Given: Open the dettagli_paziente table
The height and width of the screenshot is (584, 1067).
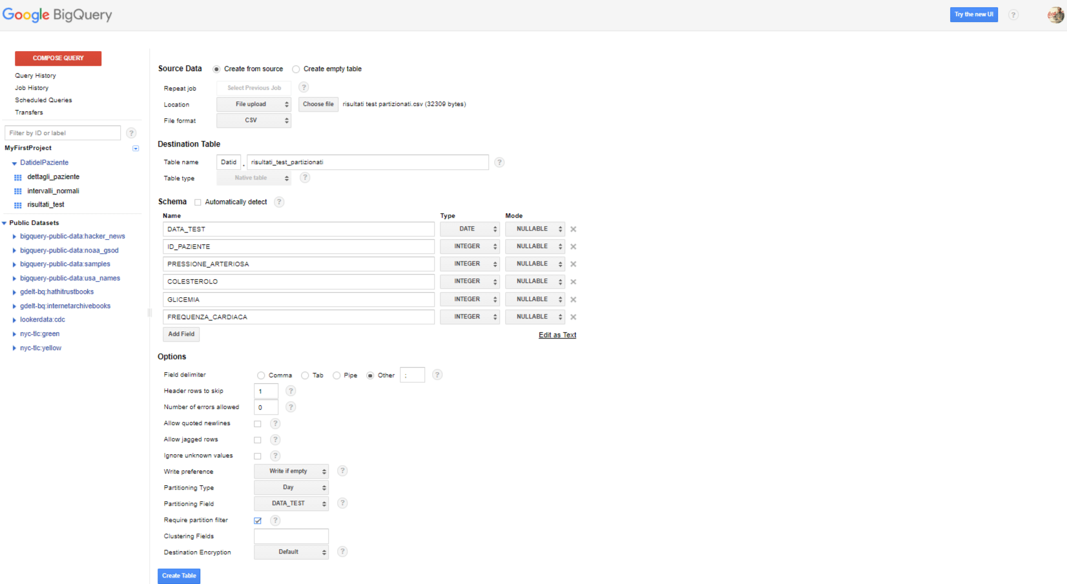Looking at the screenshot, I should pos(53,177).
